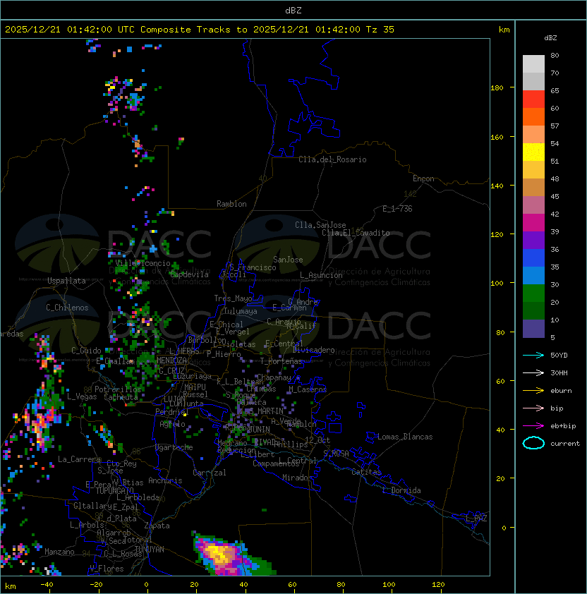Viewport: 587px width, 594px height.
Task: Click the 'MAIPU' map label
Action: 195,387
